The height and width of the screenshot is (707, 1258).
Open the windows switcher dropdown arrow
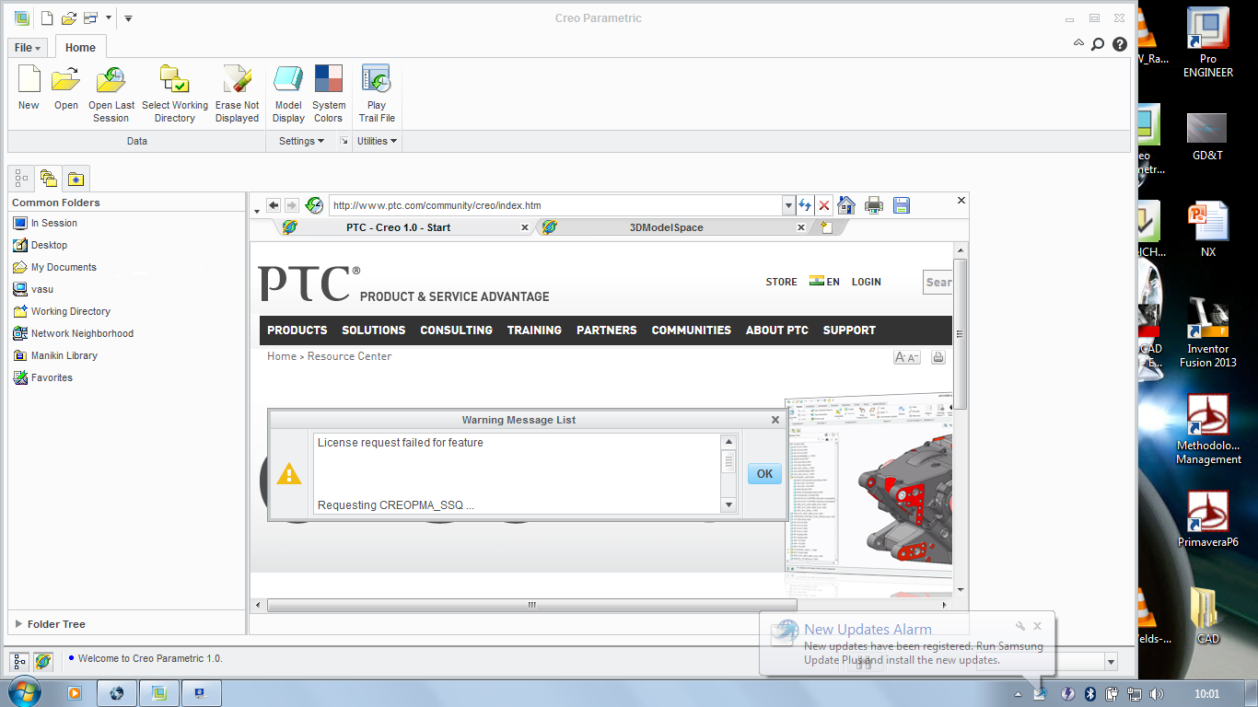point(109,17)
